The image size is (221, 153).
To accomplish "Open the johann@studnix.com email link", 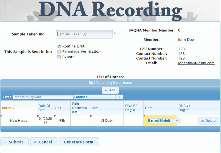I will (196, 63).
